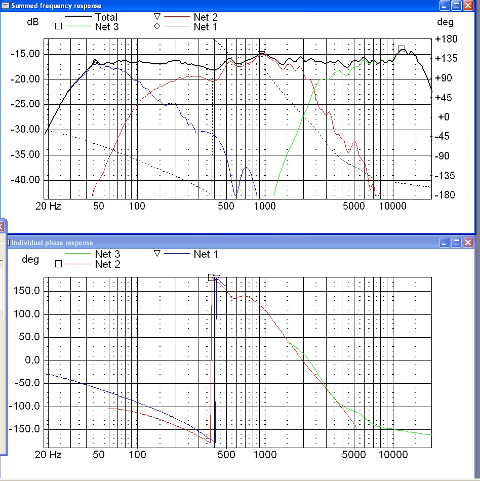Click the triangle marker at the Net 2 peak near 1000 Hz
The image size is (480, 481).
[262, 54]
